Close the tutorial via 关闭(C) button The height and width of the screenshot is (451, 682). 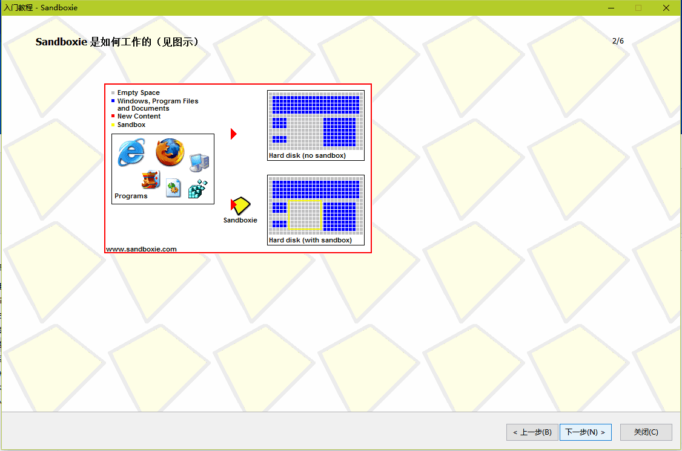[646, 432]
